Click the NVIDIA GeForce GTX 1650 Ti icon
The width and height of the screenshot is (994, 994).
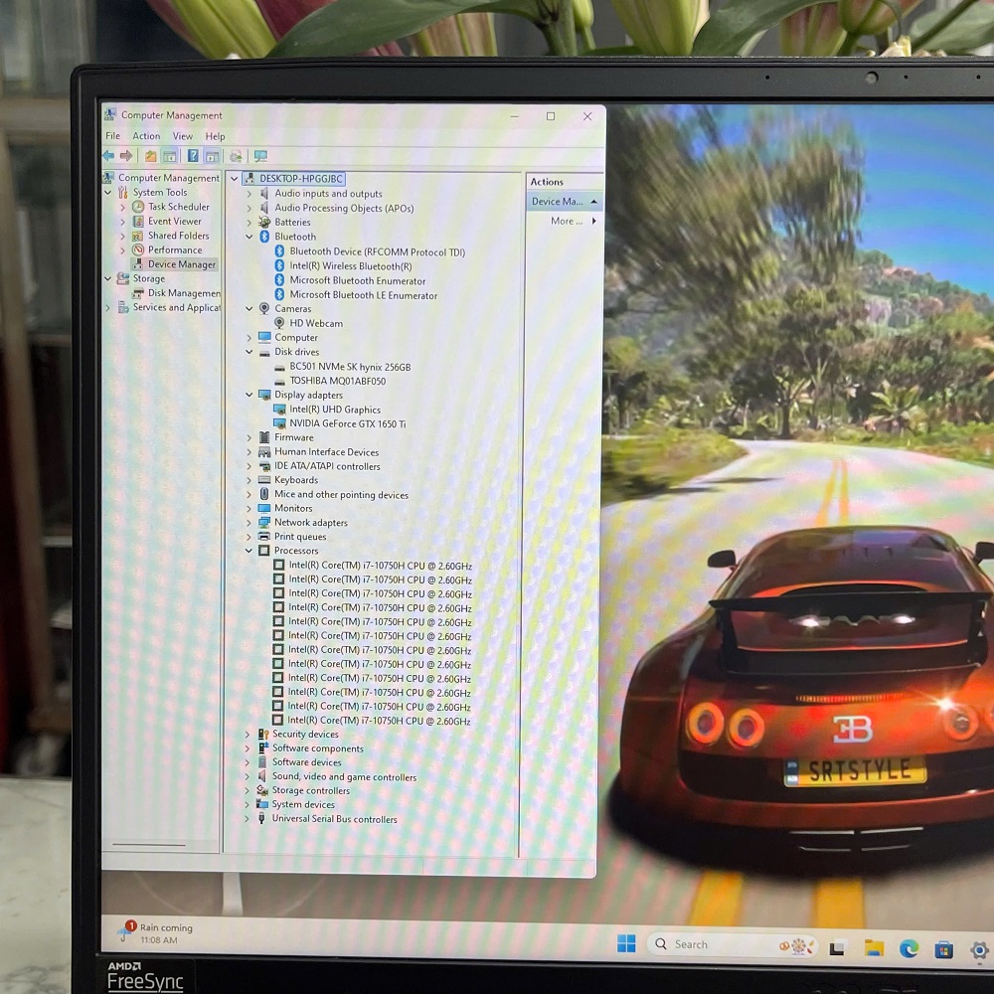tap(279, 423)
